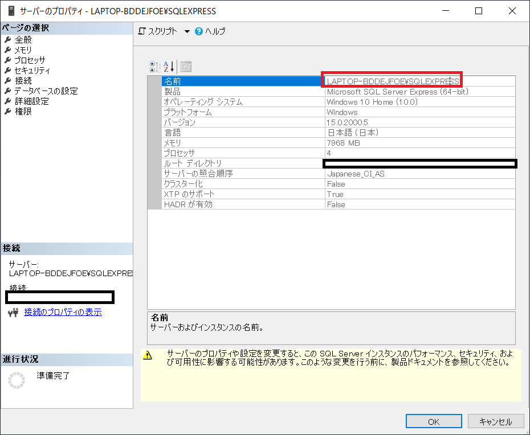
Task: Open the property pages icon in grid toolbar
Action: [x=186, y=67]
